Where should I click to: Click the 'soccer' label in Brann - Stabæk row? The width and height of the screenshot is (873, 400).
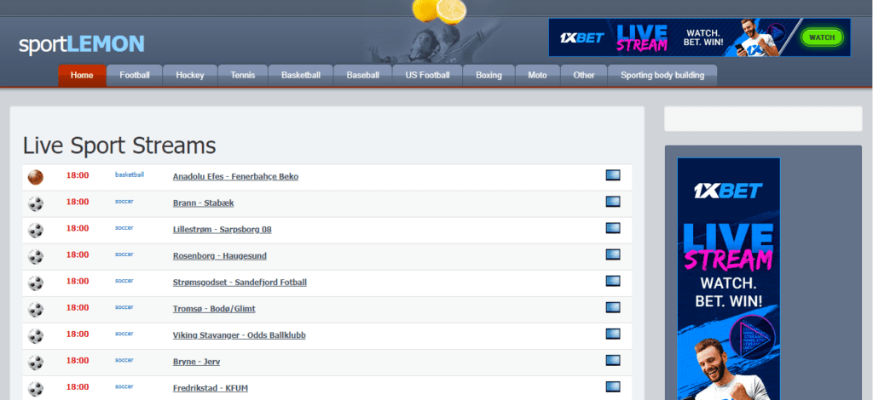(124, 201)
